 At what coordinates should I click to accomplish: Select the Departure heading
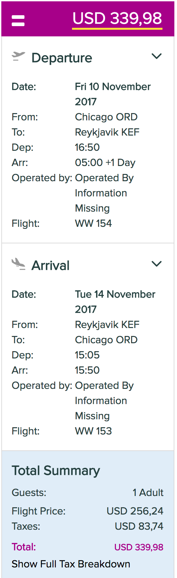(62, 58)
